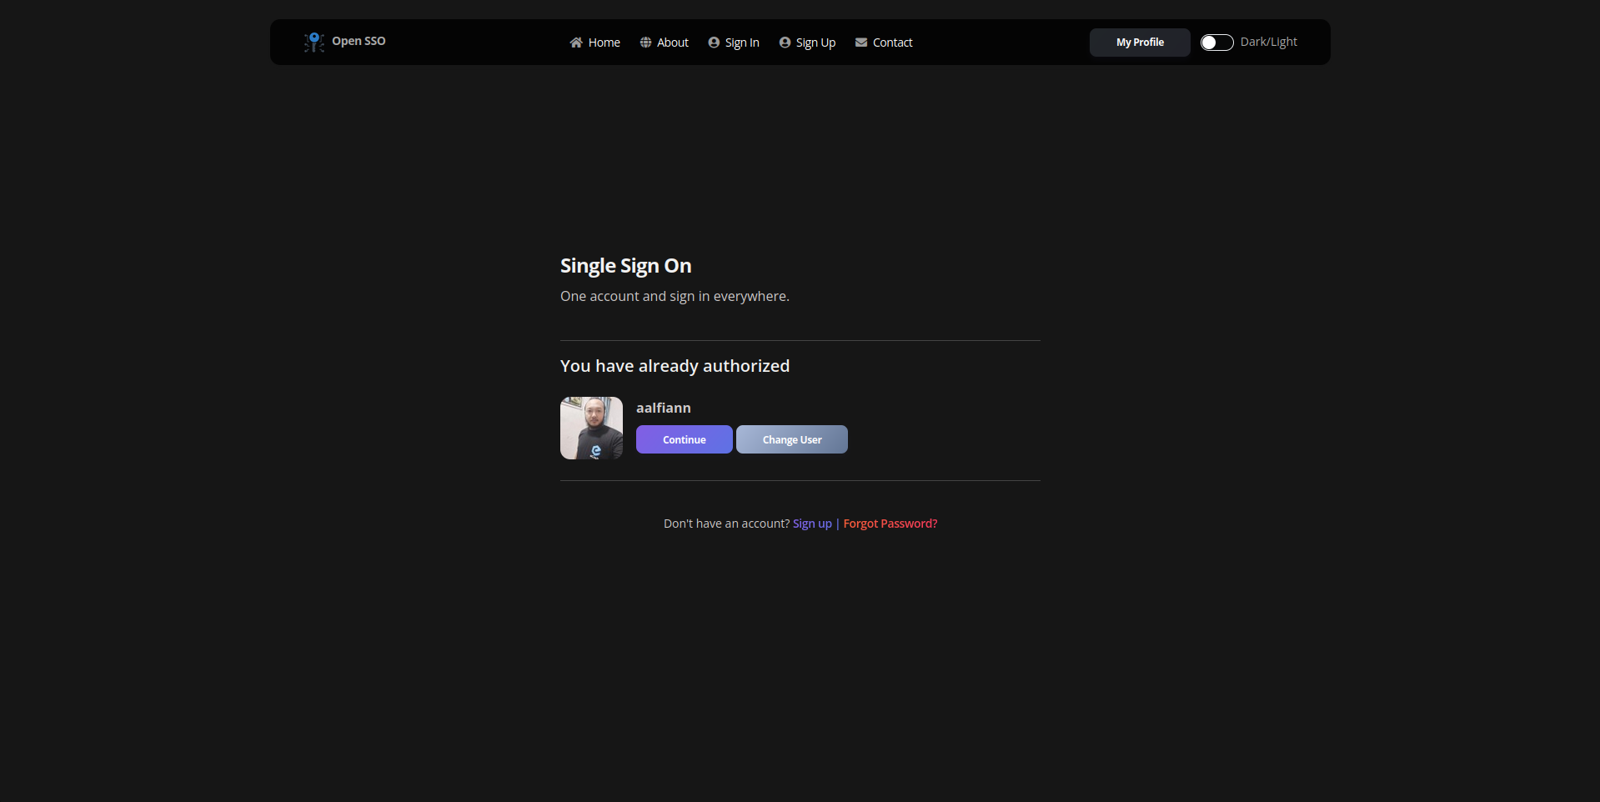
Task: Click aalfiann's profile picture
Action: 590,428
